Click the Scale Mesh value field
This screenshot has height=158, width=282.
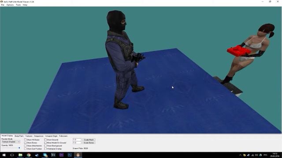[x=77, y=140]
